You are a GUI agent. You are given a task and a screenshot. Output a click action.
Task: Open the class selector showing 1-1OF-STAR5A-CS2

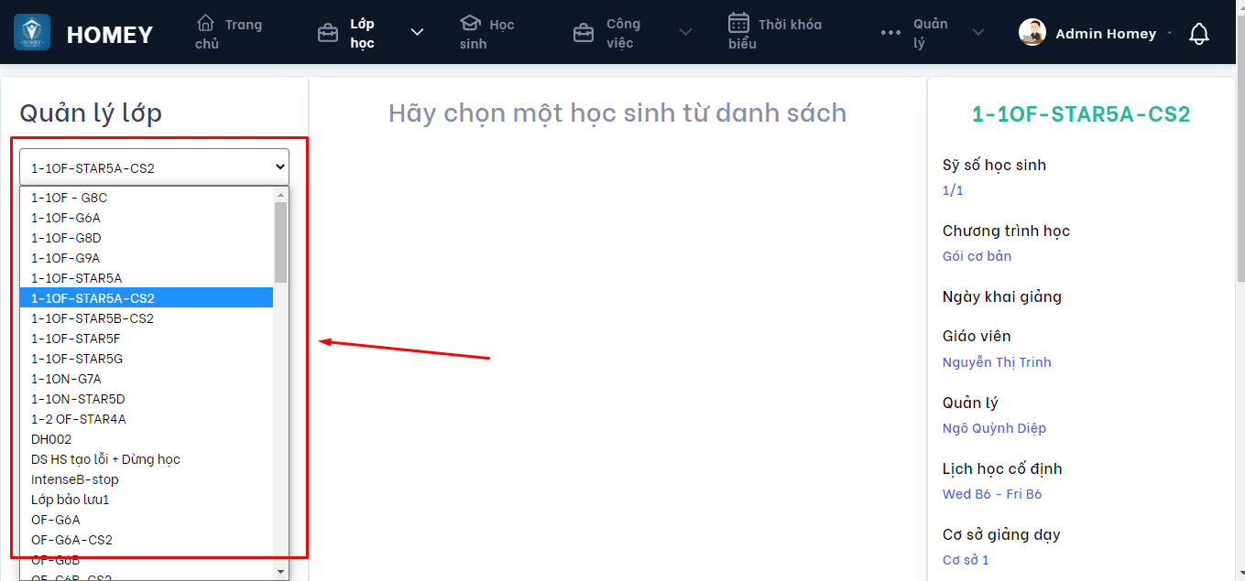point(154,167)
